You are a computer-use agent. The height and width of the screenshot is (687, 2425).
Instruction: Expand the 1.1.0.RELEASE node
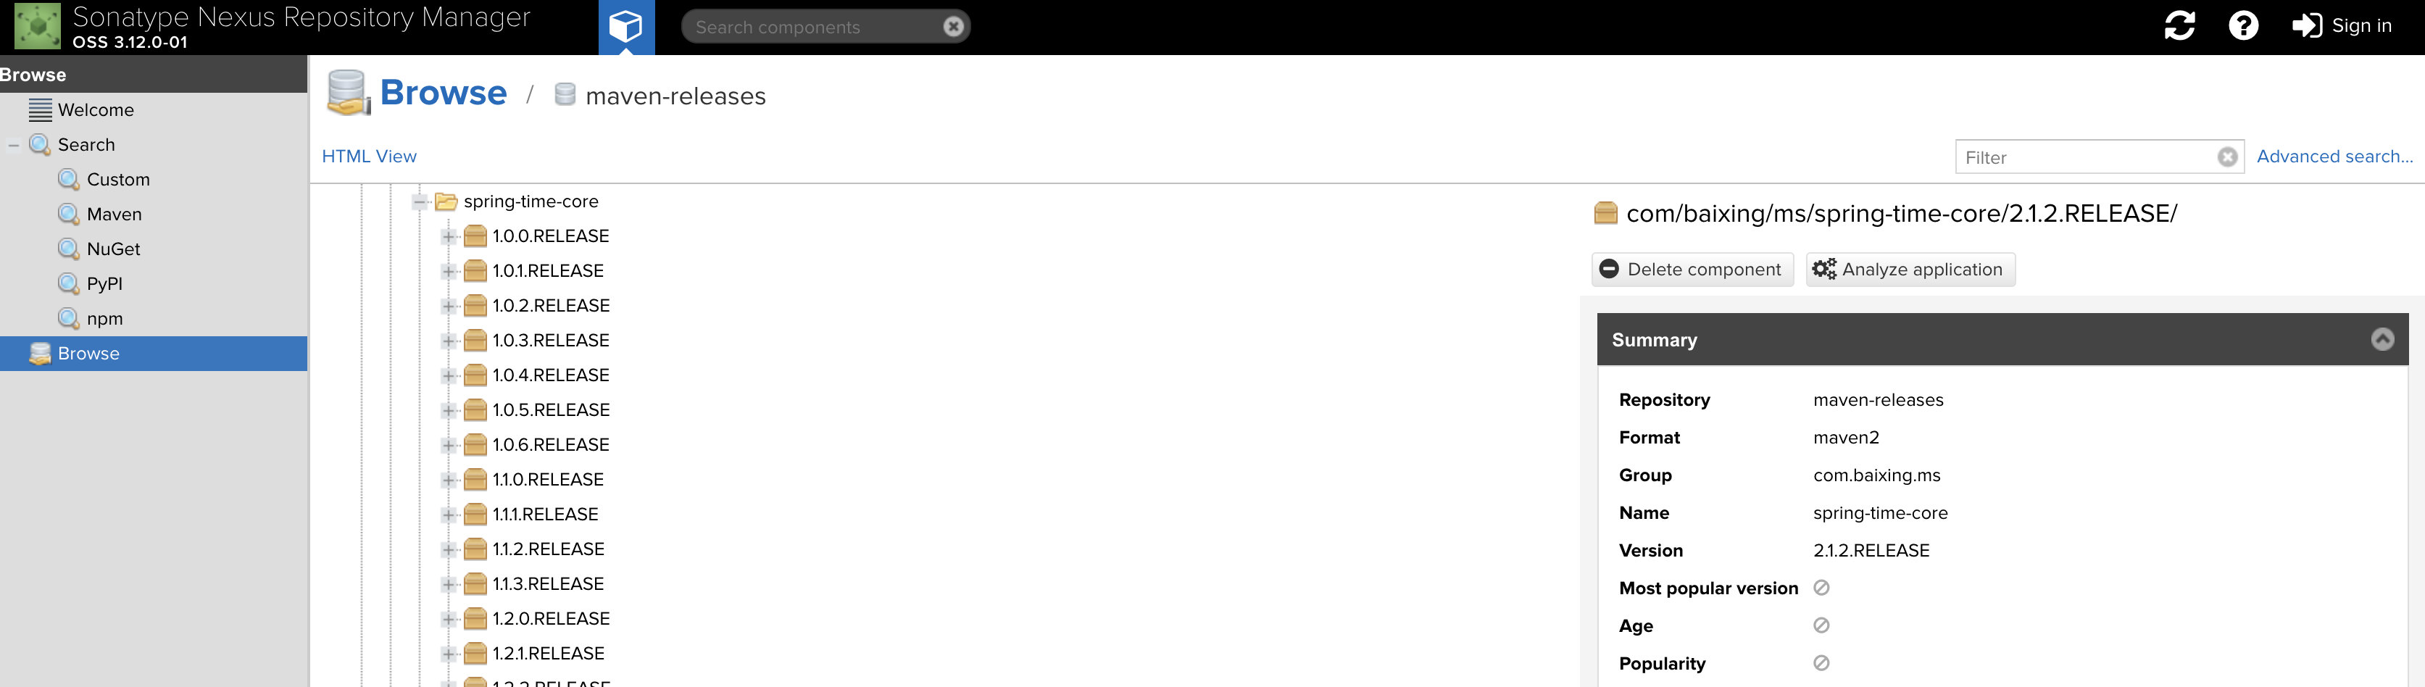449,480
